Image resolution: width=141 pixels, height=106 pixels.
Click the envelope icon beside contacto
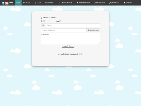click(125, 3)
